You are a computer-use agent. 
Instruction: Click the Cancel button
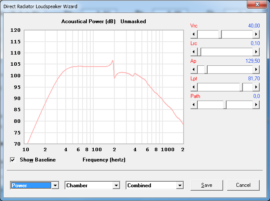tap(243, 185)
